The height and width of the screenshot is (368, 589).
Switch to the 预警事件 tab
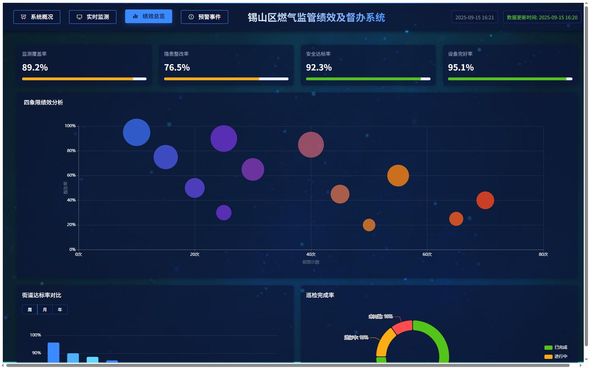[x=204, y=17]
